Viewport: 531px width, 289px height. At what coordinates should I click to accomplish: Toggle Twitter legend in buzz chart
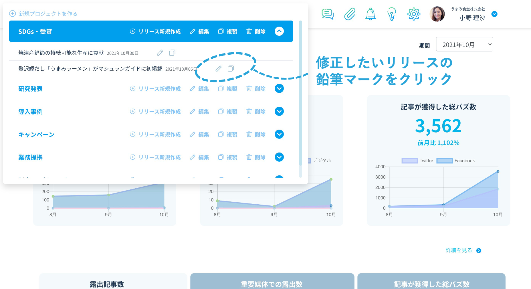coord(417,161)
